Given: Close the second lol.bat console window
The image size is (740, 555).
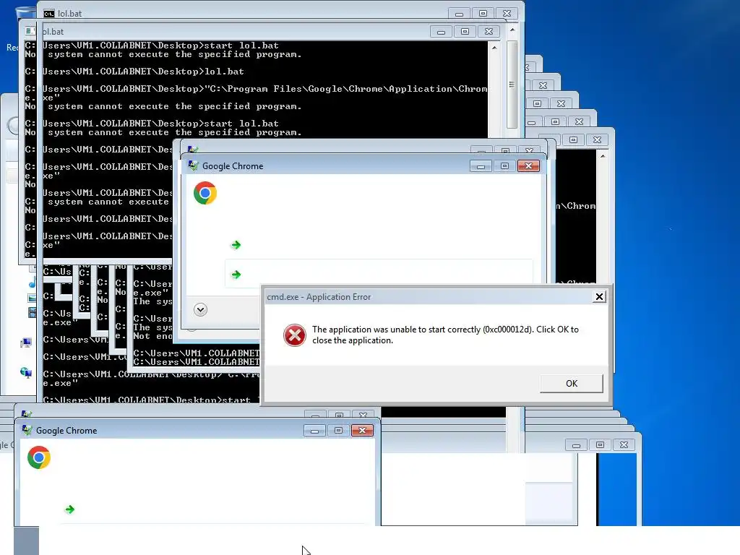Looking at the screenshot, I should coord(489,32).
